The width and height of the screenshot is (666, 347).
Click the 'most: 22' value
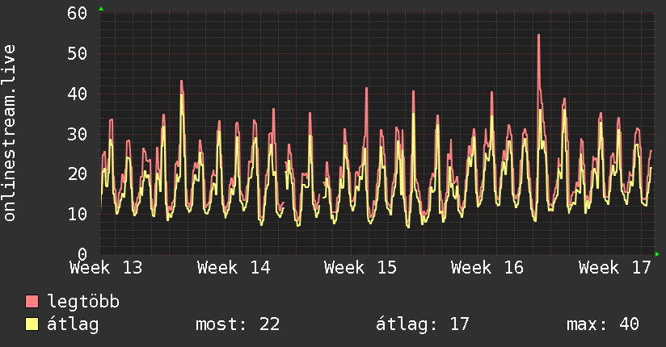[x=238, y=324]
